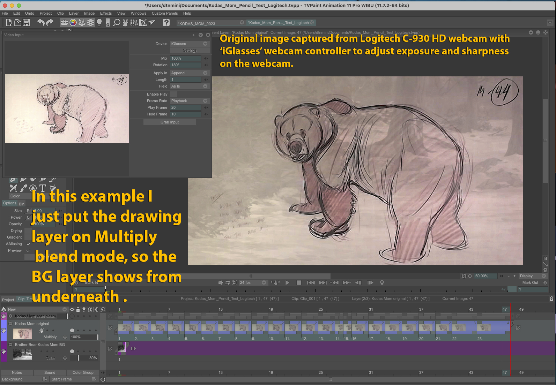This screenshot has width=556, height=385.
Task: Click the paper plane icon
Action: pyautogui.click(x=151, y=23)
